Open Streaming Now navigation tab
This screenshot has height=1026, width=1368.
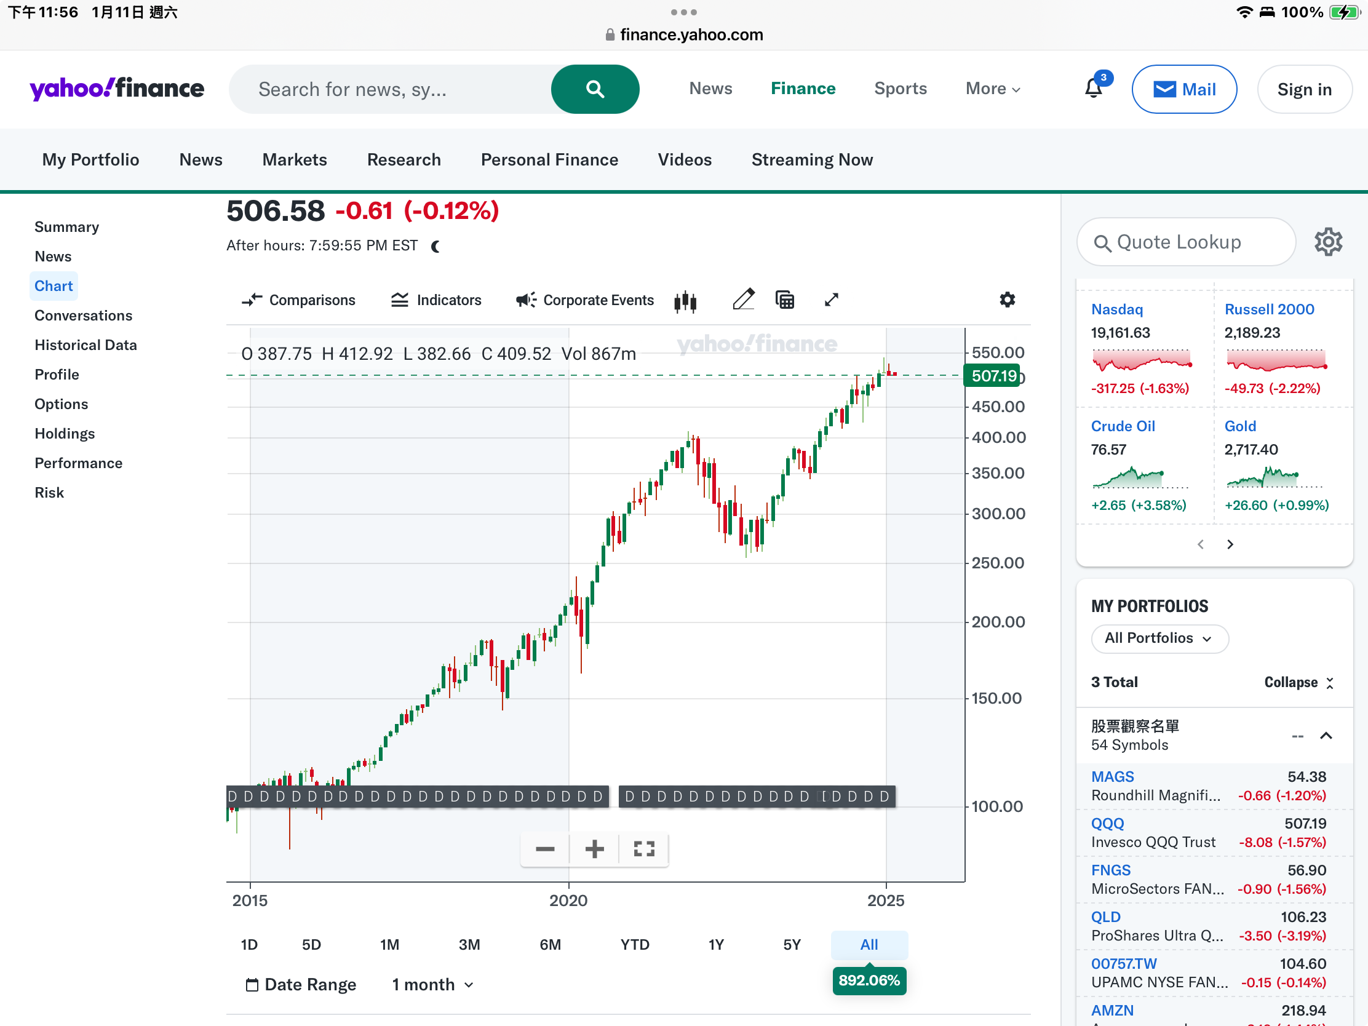tap(812, 159)
